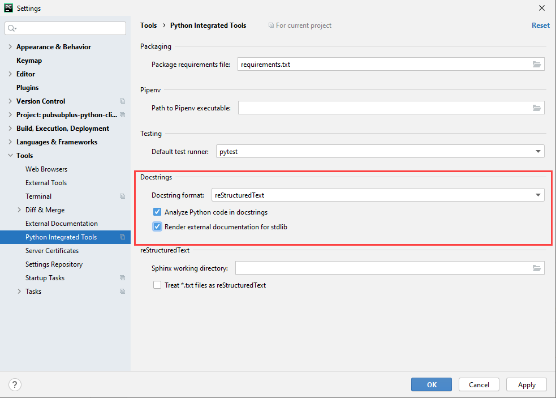The height and width of the screenshot is (398, 556).
Task: Click project-level icon beside Terminal item
Action: [x=122, y=196]
